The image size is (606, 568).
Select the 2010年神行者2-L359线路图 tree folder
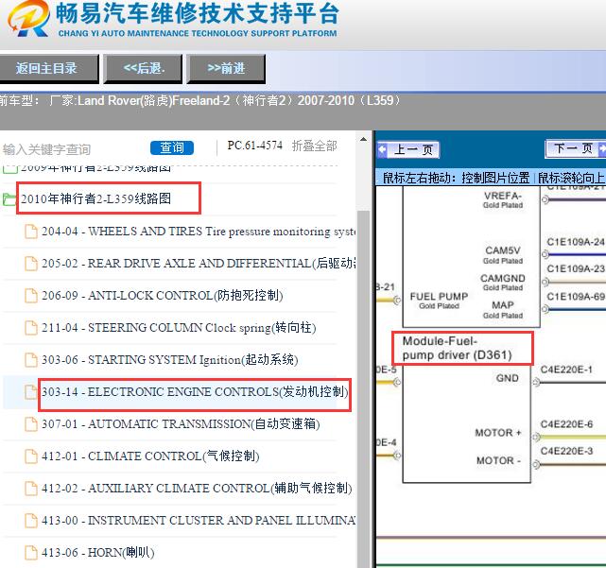click(x=95, y=198)
